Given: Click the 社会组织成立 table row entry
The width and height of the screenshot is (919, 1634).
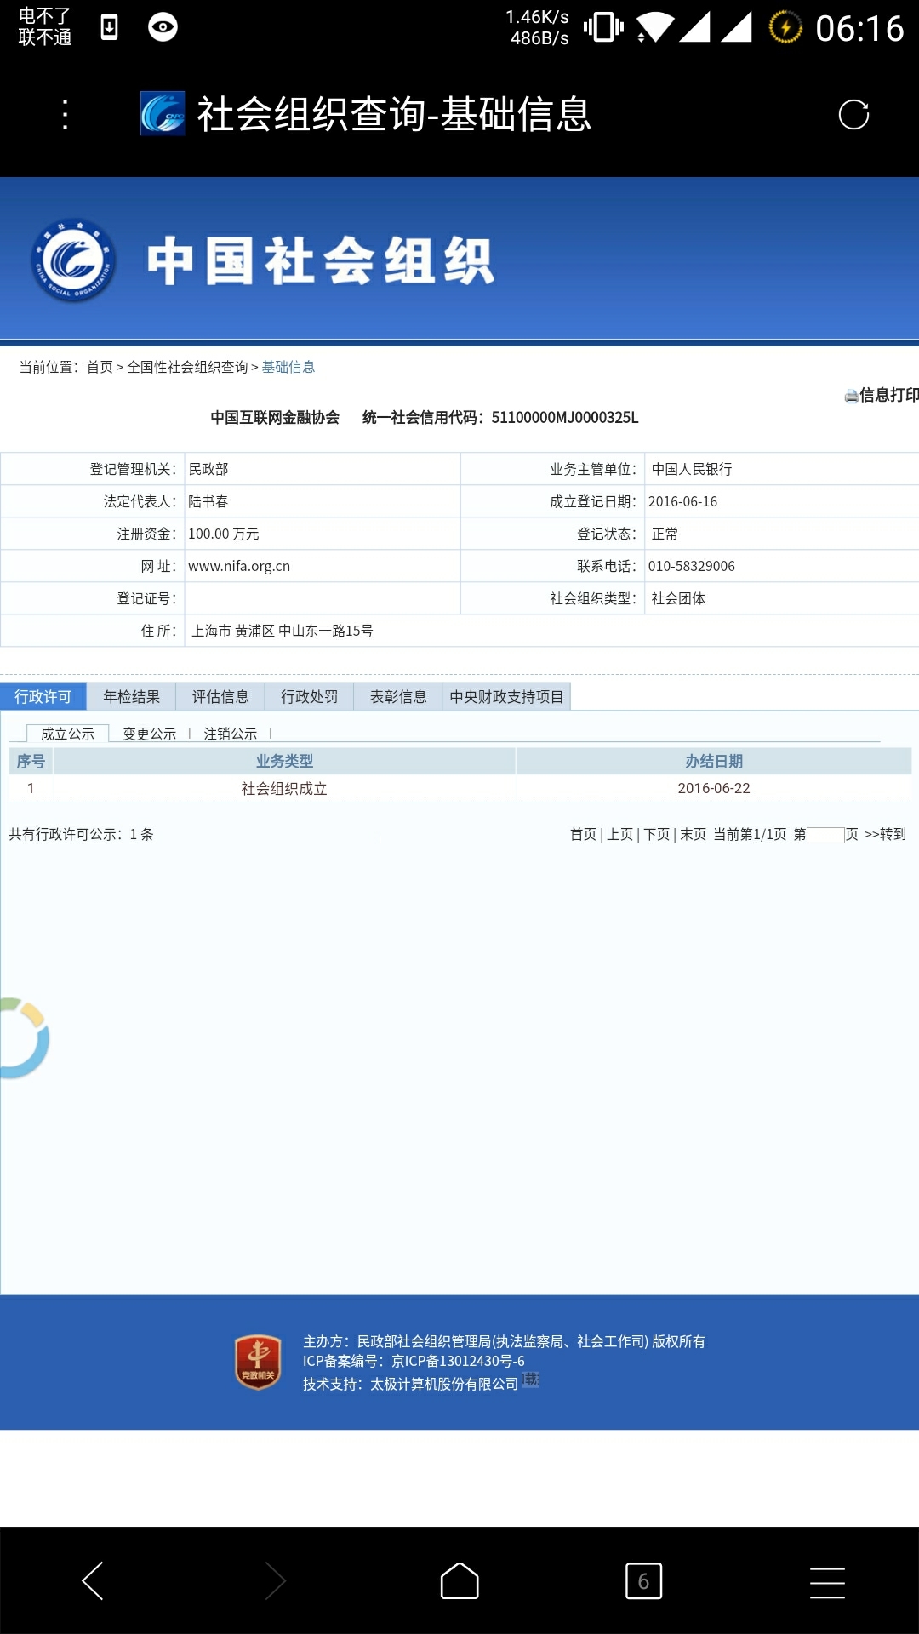Looking at the screenshot, I should tap(284, 789).
